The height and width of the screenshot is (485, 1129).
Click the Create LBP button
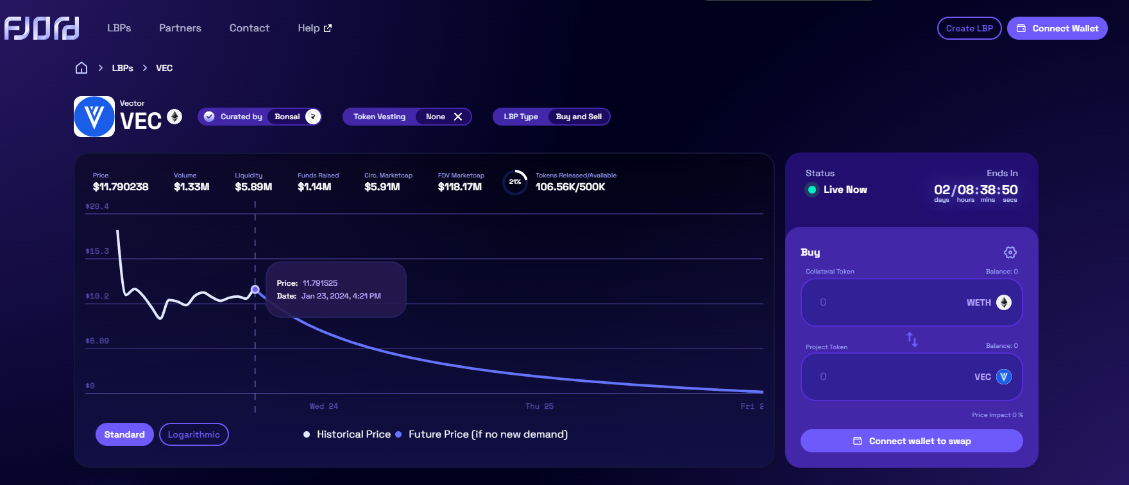(969, 28)
